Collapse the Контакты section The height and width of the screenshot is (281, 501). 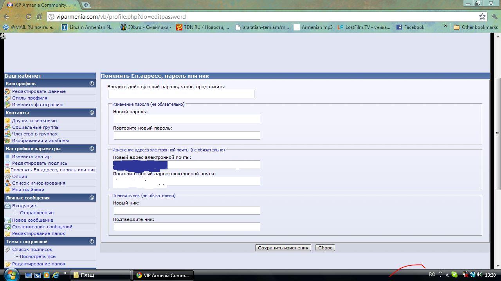[x=92, y=113]
